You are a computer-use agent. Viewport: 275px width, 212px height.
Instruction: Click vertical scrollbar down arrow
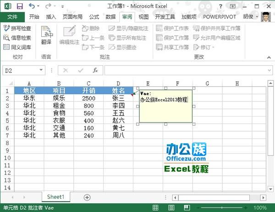pos(270,189)
